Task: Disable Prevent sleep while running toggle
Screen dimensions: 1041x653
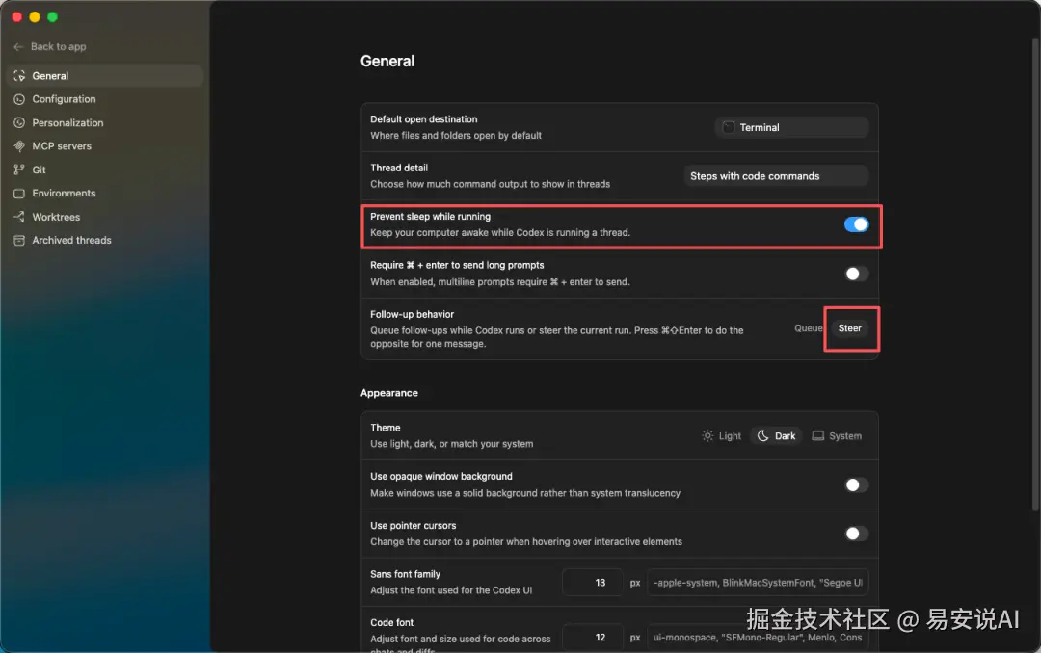Action: pos(856,224)
